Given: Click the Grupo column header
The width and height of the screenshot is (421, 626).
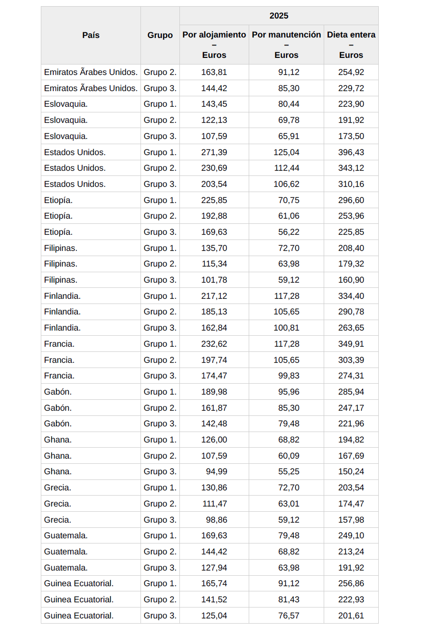Looking at the screenshot, I should point(160,35).
